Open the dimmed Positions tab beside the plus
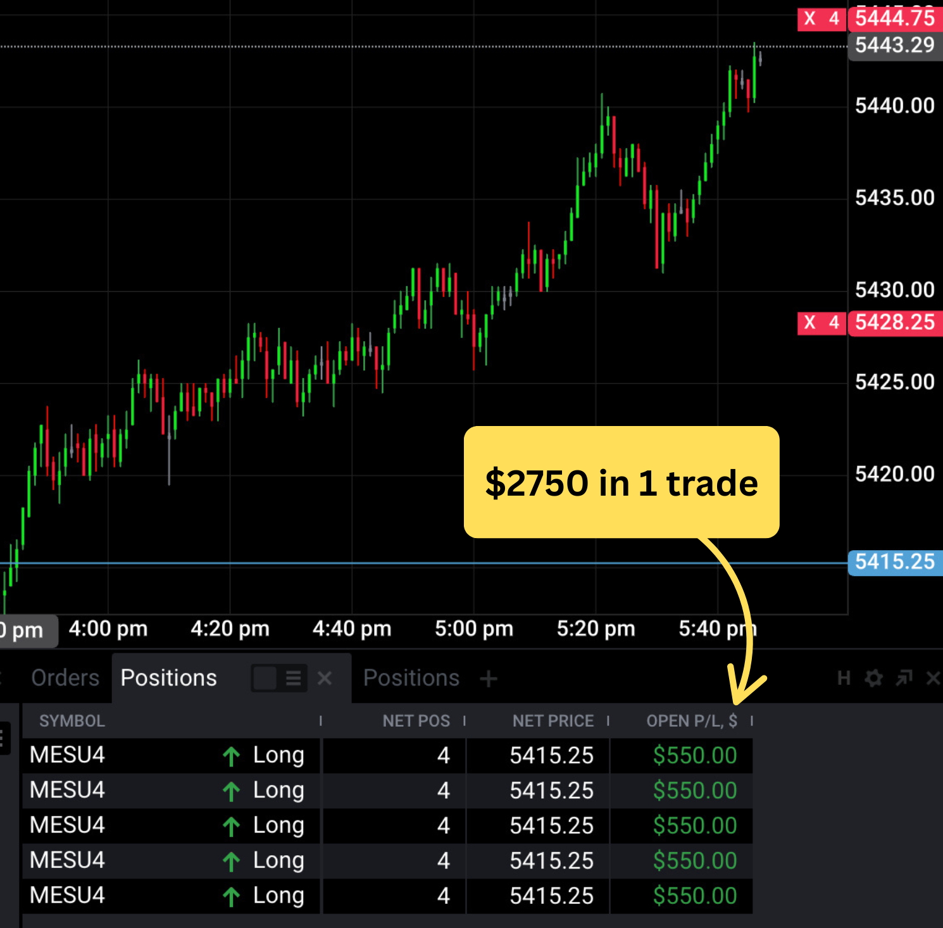This screenshot has width=943, height=928. [x=411, y=678]
